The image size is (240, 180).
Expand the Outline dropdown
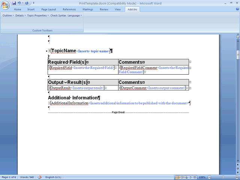coord(8,15)
